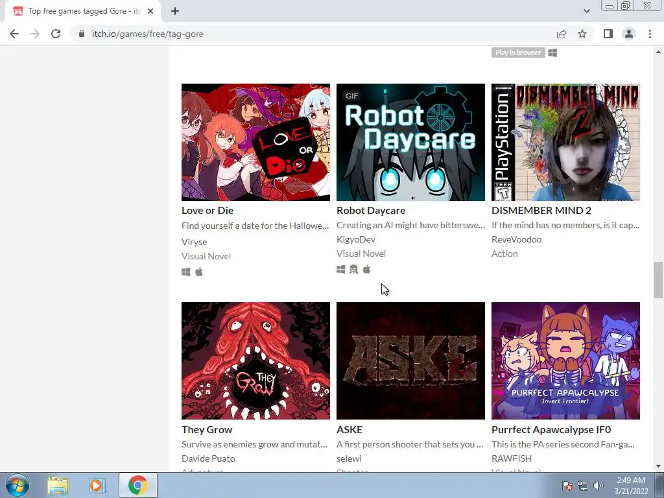Click the Chrome taskbar button

click(137, 485)
